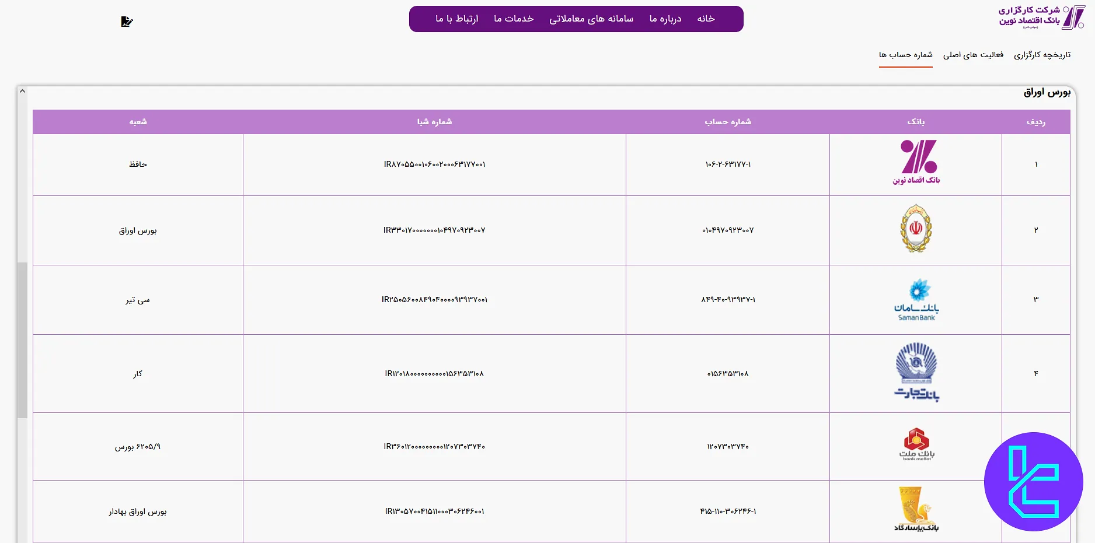Select the شماره حساب ها tab

(905, 55)
